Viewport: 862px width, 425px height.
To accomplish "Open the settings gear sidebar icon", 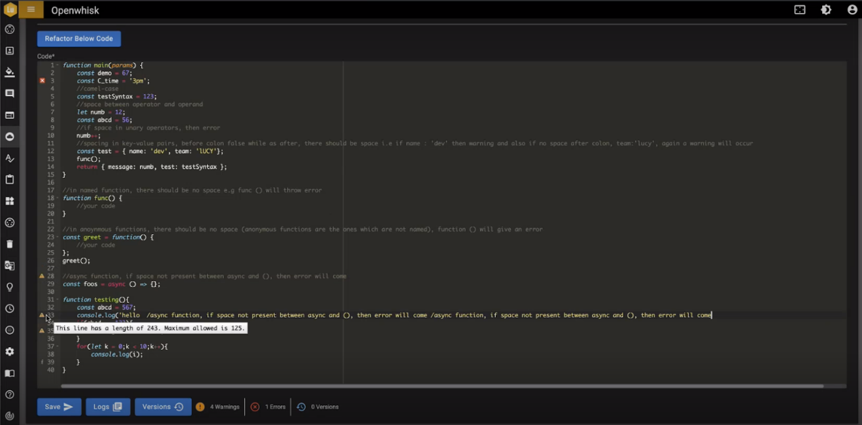I will pyautogui.click(x=10, y=352).
